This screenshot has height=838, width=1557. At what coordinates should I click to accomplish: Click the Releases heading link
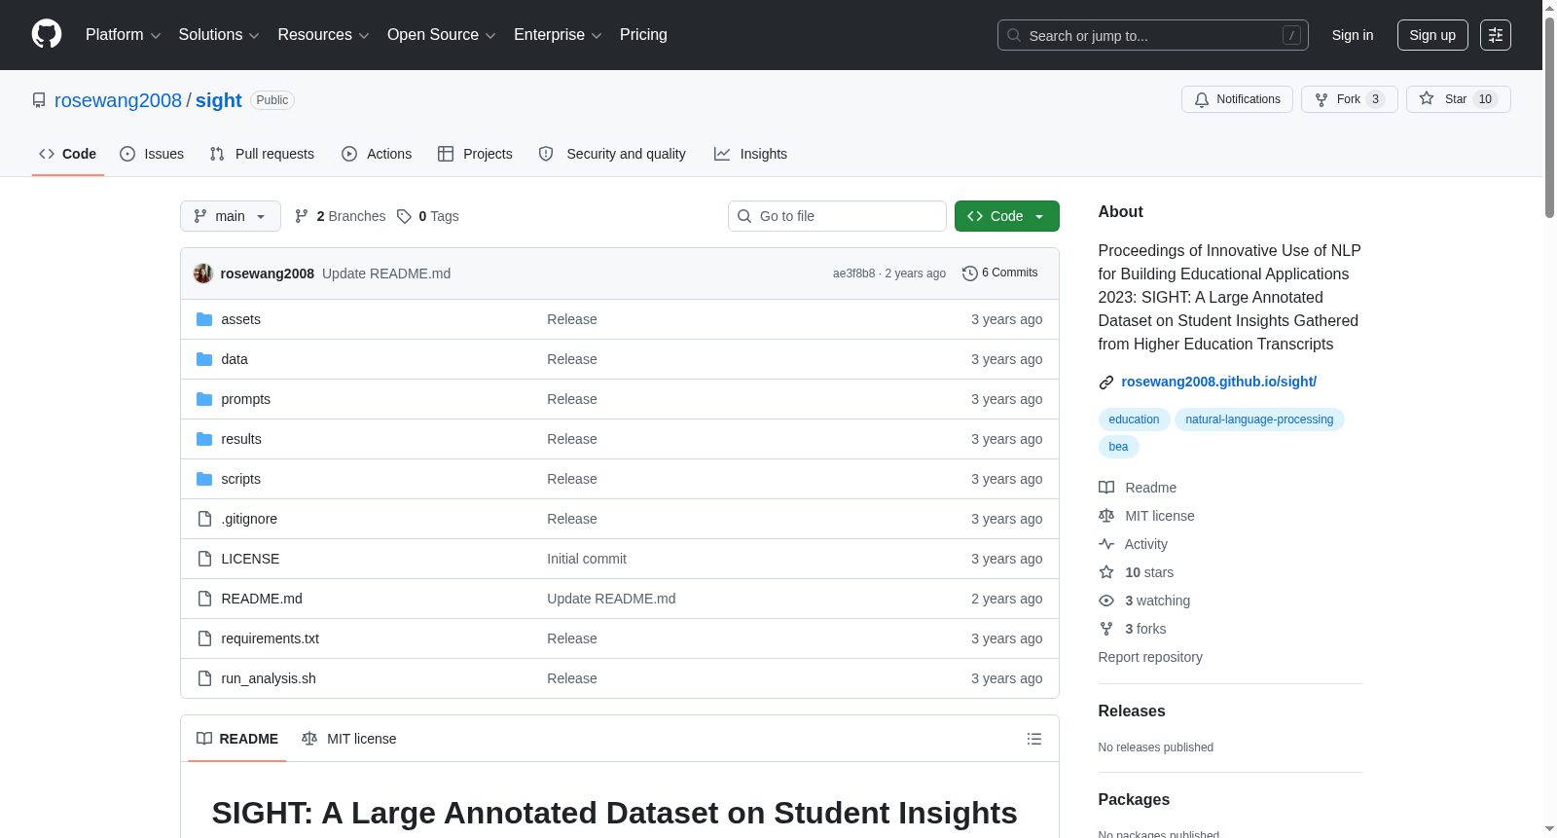pyautogui.click(x=1132, y=711)
